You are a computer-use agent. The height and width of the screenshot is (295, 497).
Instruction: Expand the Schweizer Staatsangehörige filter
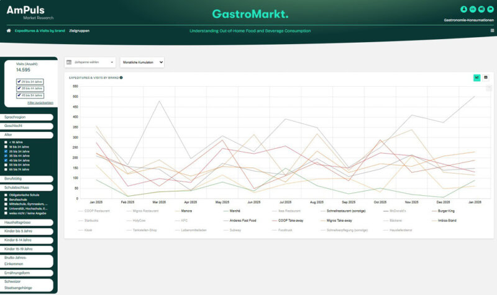point(27,284)
